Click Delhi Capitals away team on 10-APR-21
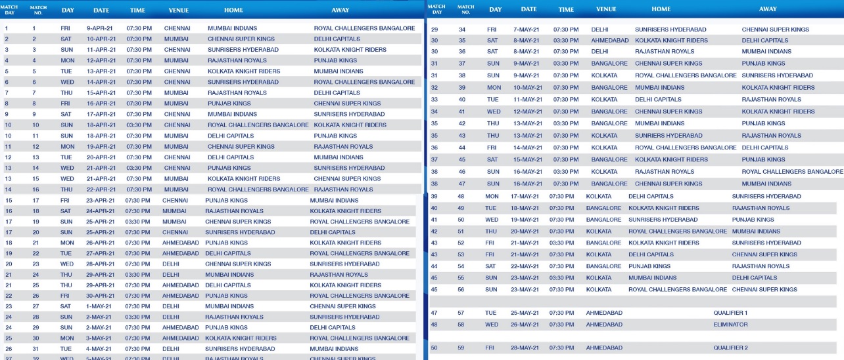The height and width of the screenshot is (360, 844). (x=339, y=39)
